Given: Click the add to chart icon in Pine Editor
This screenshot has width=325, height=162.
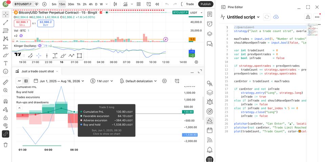Looking at the screenshot, I should [308, 17].
